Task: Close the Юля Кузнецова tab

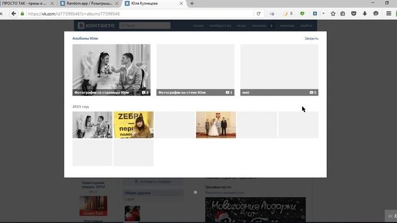Action: [181, 3]
